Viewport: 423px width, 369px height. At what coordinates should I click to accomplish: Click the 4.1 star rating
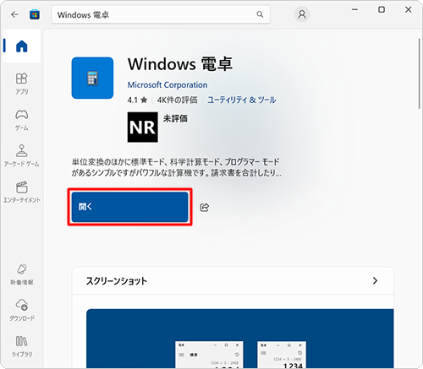click(x=137, y=100)
